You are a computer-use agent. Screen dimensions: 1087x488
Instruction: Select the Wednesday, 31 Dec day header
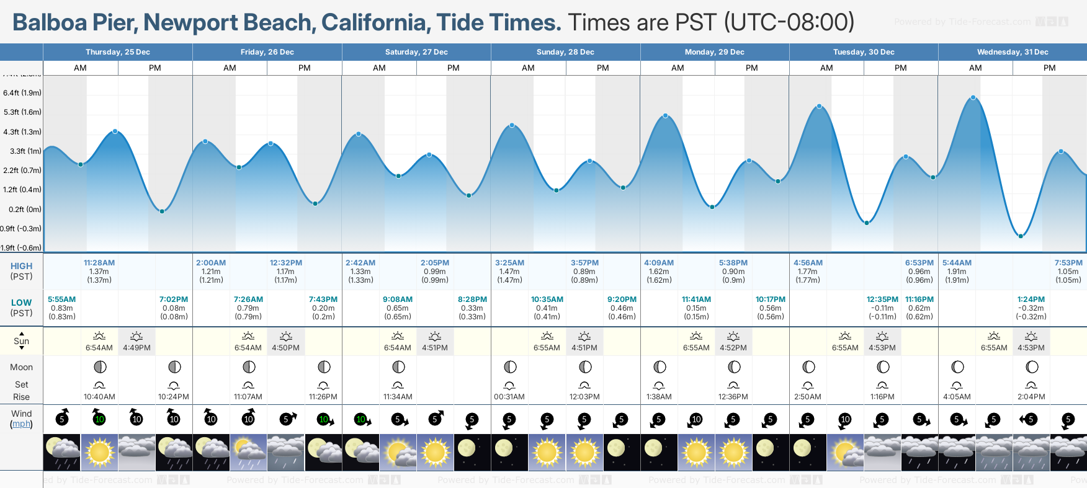pyautogui.click(x=1013, y=52)
